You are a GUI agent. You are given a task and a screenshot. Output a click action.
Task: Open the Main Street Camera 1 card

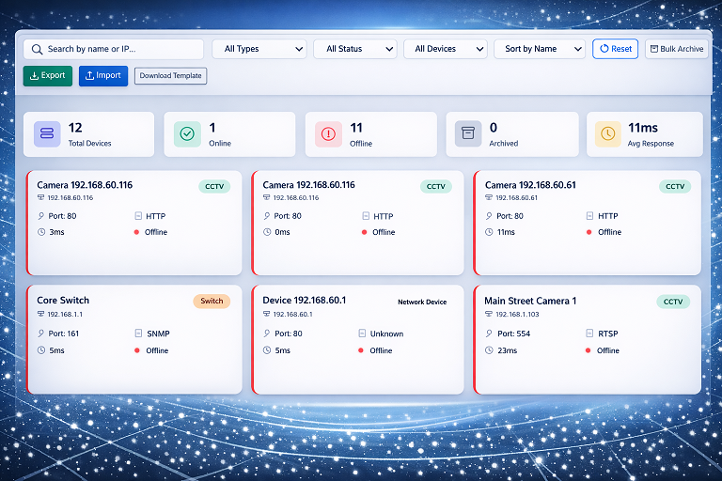click(588, 338)
